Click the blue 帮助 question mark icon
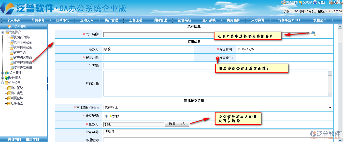The image size is (343, 142). pos(315,2)
